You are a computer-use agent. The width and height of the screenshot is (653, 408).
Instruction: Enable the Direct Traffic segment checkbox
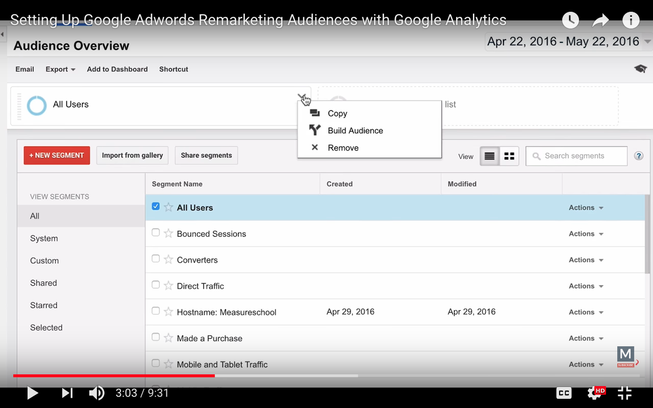click(x=156, y=285)
